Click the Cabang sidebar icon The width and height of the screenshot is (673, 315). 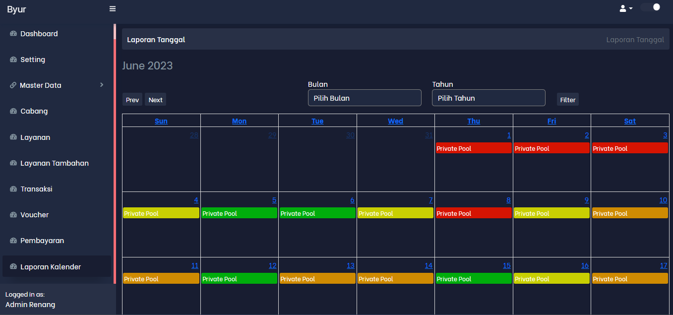(x=13, y=111)
